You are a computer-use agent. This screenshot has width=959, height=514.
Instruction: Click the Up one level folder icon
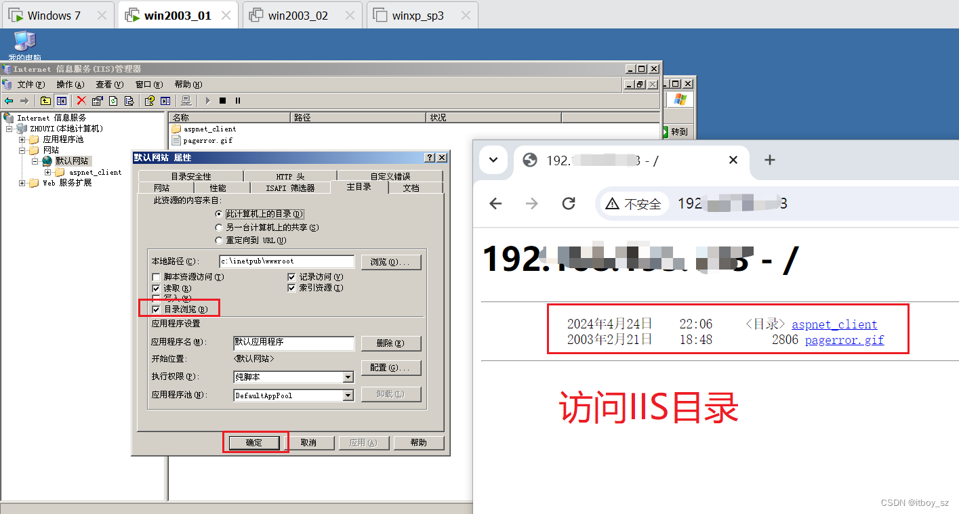45,101
